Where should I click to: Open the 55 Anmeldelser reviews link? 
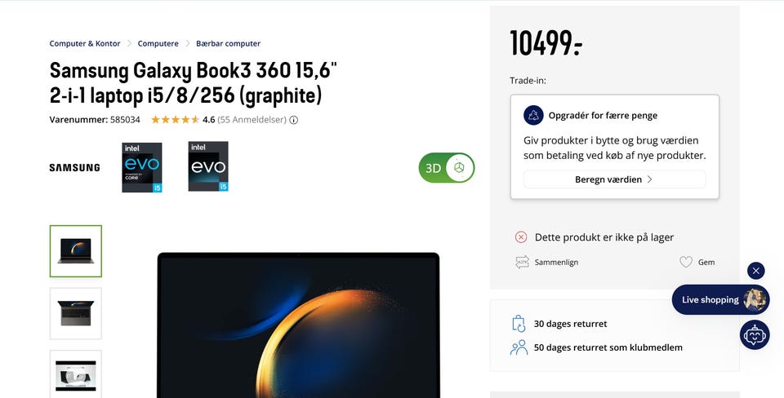[252, 120]
